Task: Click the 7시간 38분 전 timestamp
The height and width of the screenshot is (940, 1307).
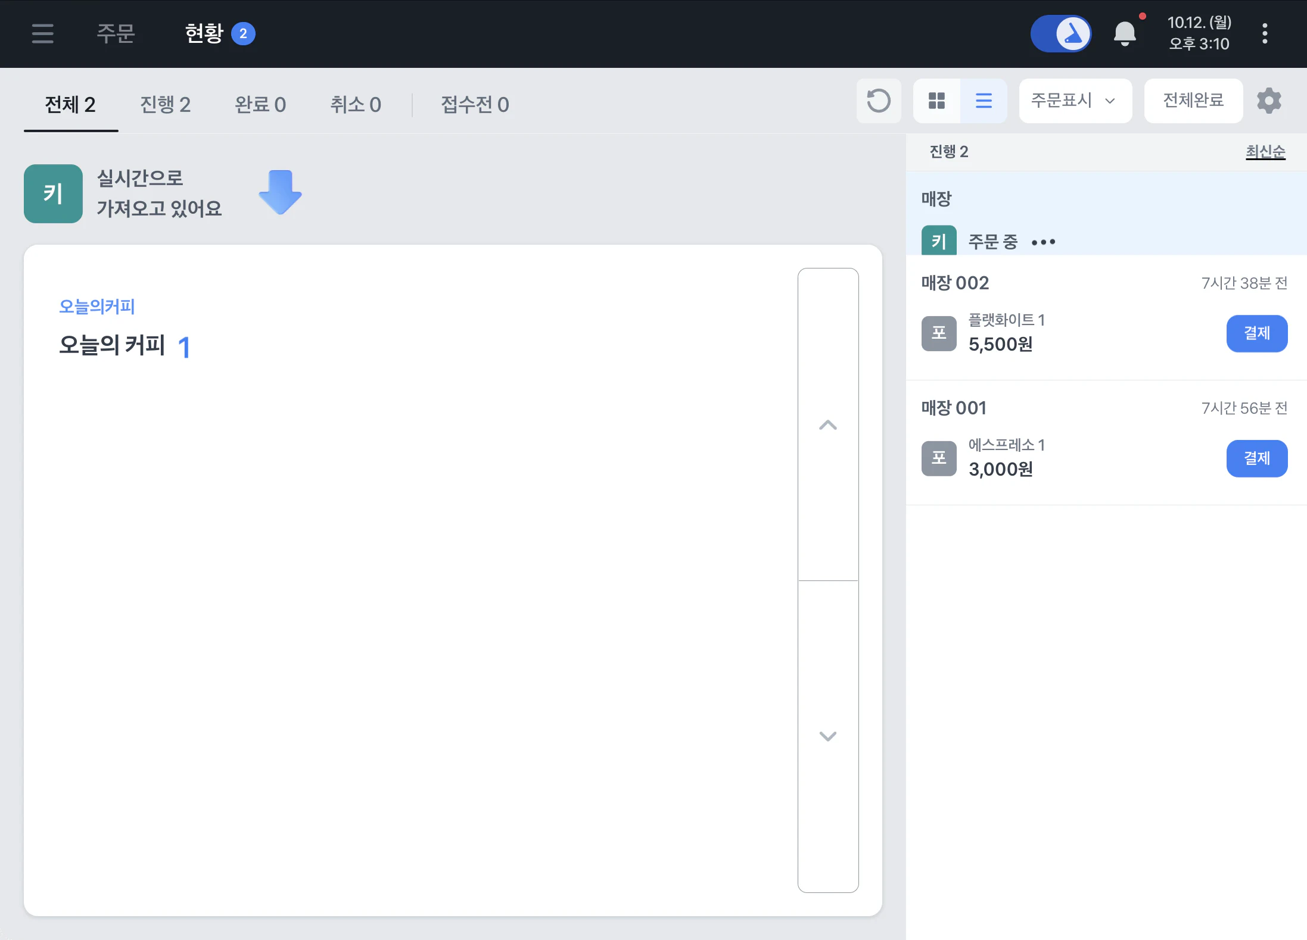Action: (1244, 283)
